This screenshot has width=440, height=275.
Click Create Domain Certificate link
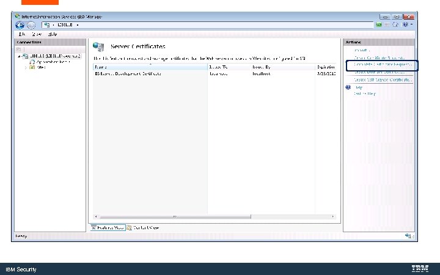tap(379, 72)
